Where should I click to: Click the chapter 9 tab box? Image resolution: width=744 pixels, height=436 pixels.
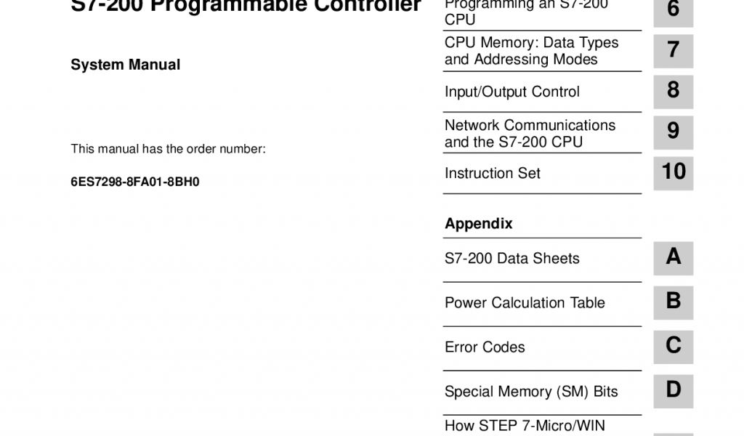673,132
